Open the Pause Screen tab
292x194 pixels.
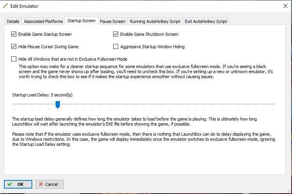113,21
